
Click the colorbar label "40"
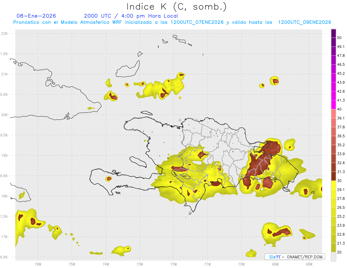point(339,109)
